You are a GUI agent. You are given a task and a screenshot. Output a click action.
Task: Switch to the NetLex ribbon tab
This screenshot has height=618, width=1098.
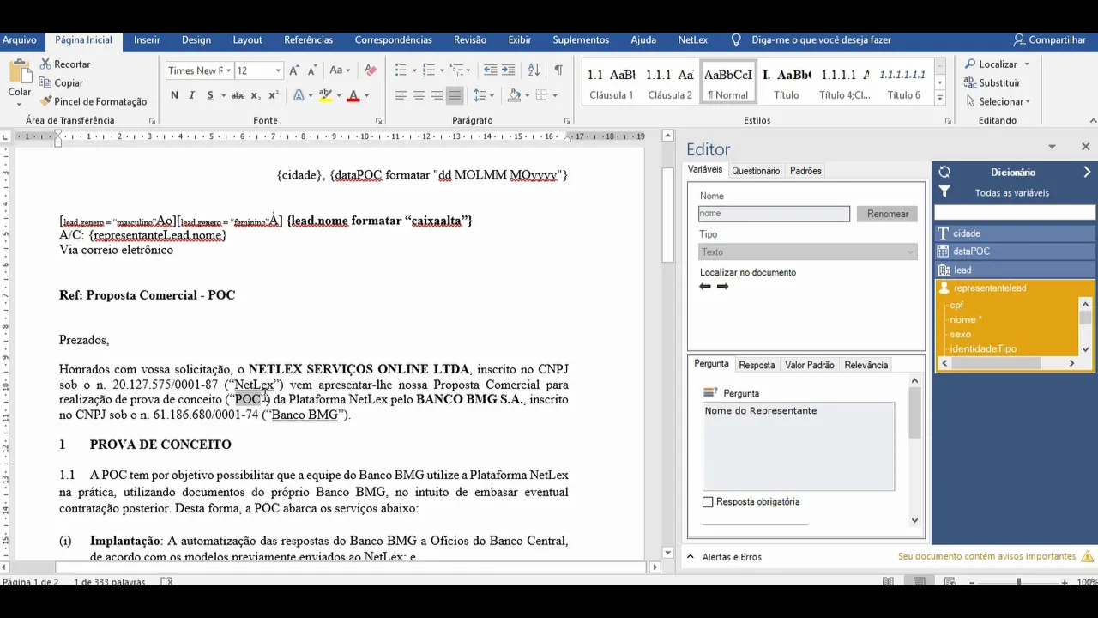point(693,40)
